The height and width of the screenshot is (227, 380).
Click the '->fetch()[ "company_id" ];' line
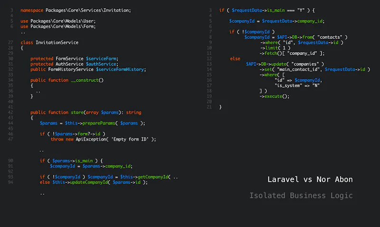[292, 53]
